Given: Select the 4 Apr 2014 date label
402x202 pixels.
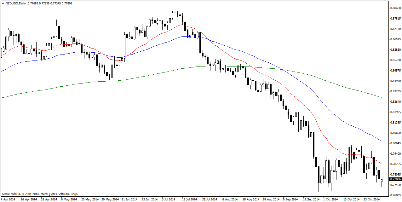Looking at the screenshot, I should pos(8,199).
